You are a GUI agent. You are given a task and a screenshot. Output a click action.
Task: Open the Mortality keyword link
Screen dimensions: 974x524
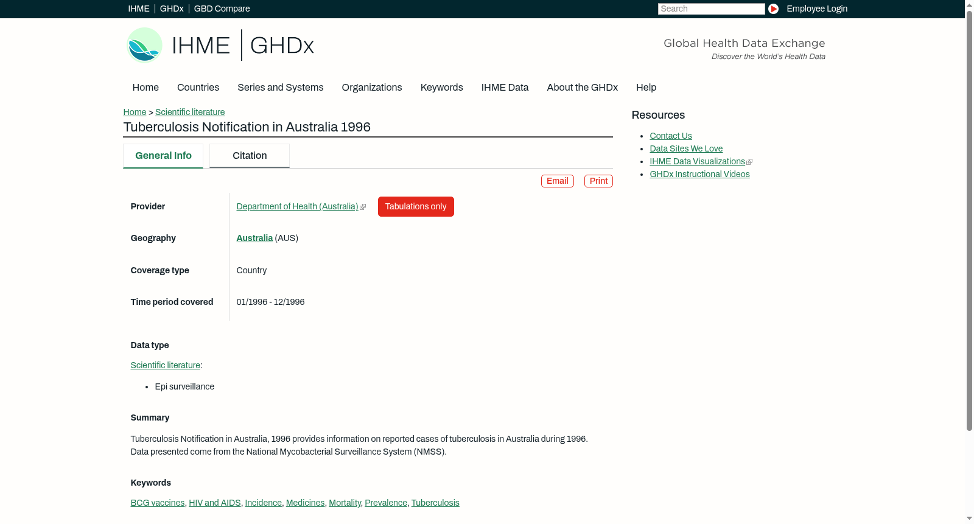[x=345, y=503]
